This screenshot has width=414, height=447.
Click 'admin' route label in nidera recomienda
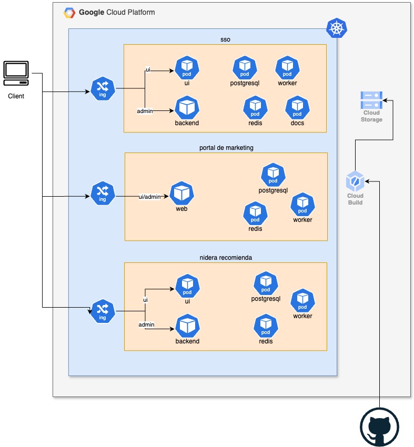tap(147, 324)
